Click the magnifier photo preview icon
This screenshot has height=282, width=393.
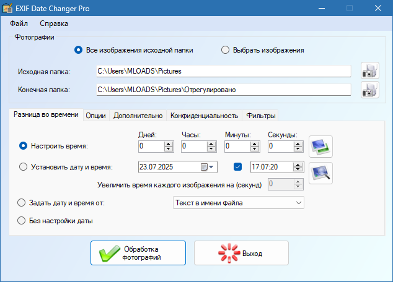pyautogui.click(x=320, y=173)
